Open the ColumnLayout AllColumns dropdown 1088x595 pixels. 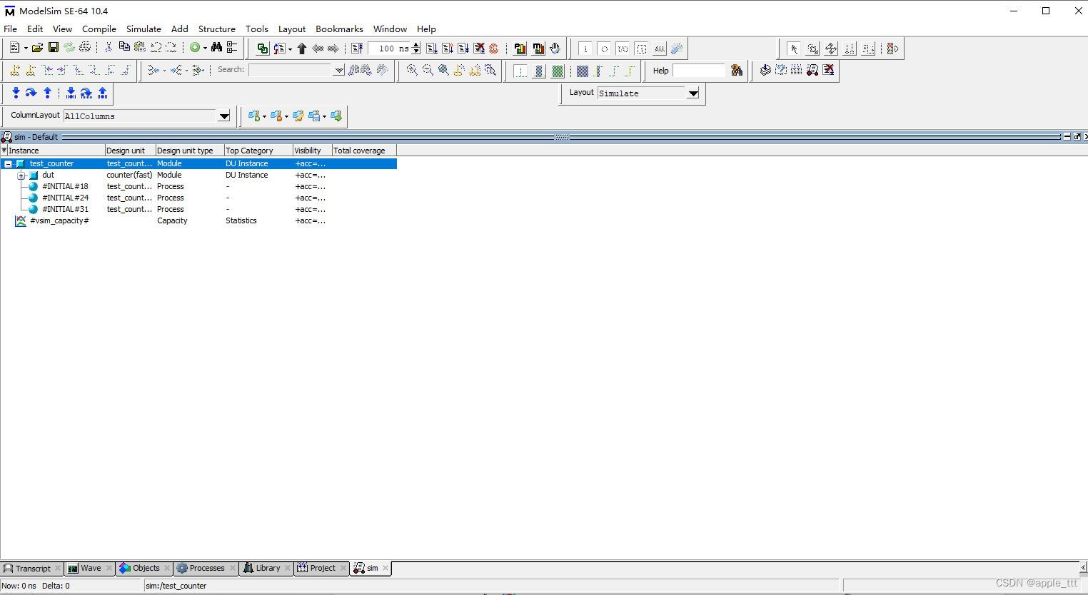click(x=223, y=116)
